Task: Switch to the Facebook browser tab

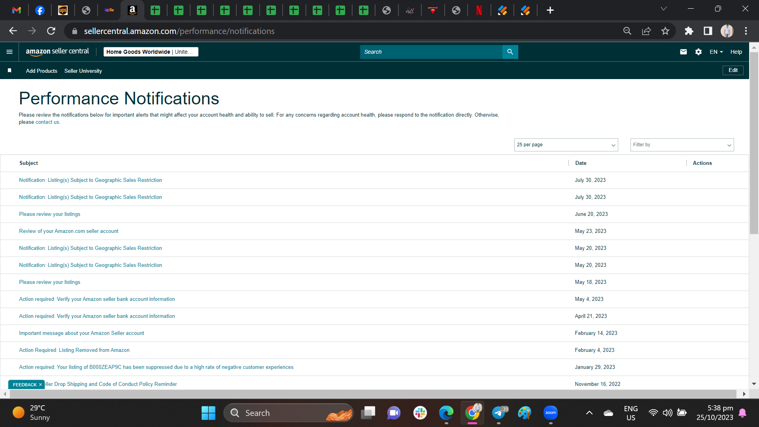Action: 40,10
